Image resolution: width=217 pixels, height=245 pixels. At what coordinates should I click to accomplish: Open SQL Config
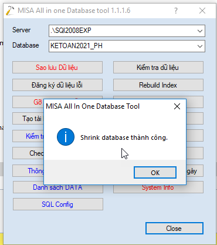point(58,204)
